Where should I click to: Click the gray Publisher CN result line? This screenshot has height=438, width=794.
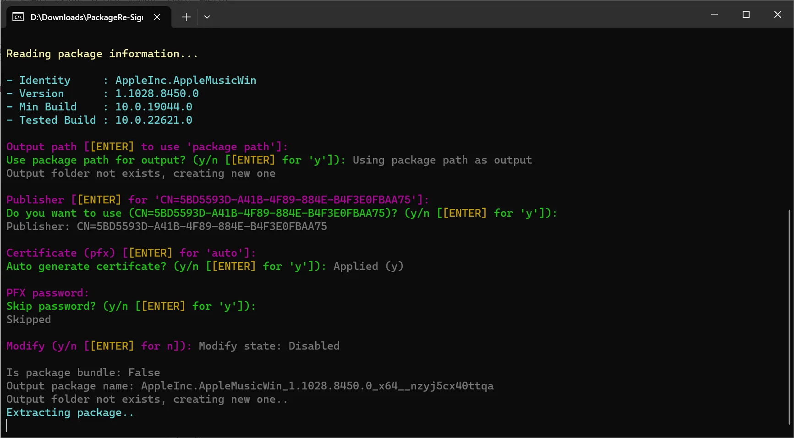click(x=167, y=226)
